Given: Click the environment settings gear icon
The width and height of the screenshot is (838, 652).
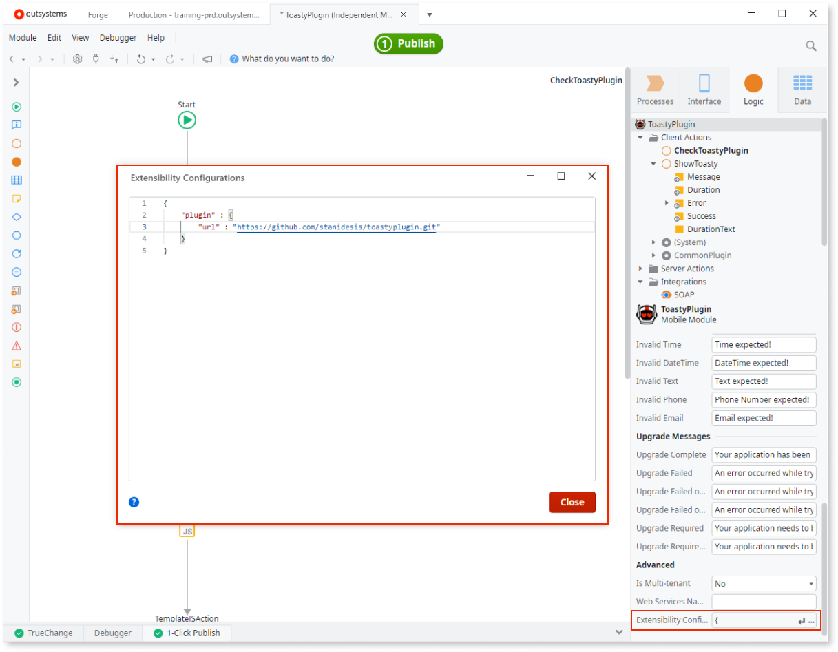Looking at the screenshot, I should click(x=78, y=59).
